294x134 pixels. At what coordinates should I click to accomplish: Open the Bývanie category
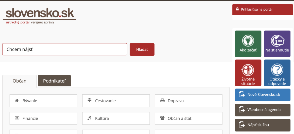click(43, 101)
